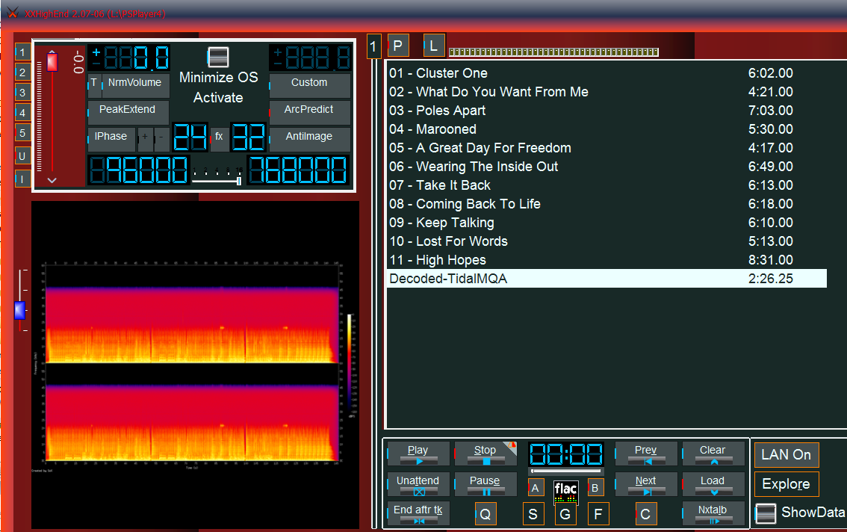Screen dimensions: 847x532
Task: Switch to the L tab
Action: [434, 46]
